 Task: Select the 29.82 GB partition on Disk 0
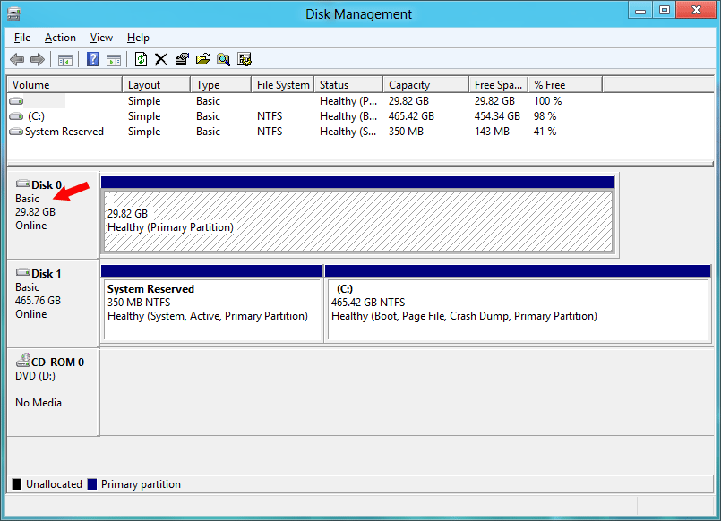[x=356, y=221]
